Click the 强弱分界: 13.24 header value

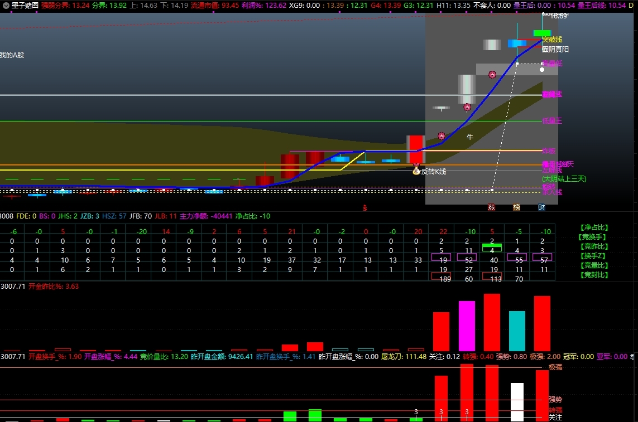click(x=65, y=5)
